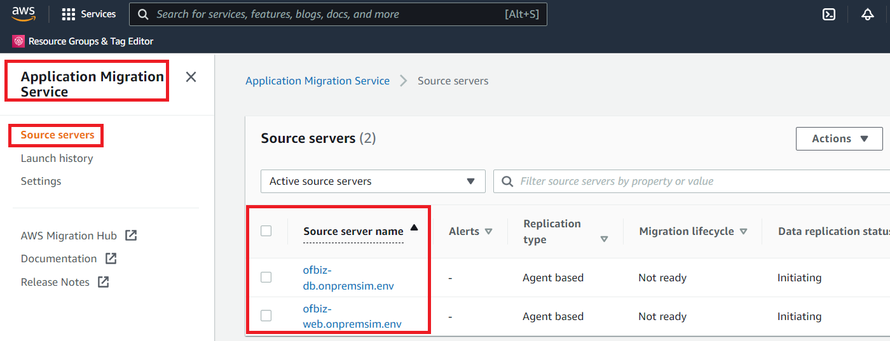
Task: Click the Source servers breadcrumb text
Action: pos(453,81)
